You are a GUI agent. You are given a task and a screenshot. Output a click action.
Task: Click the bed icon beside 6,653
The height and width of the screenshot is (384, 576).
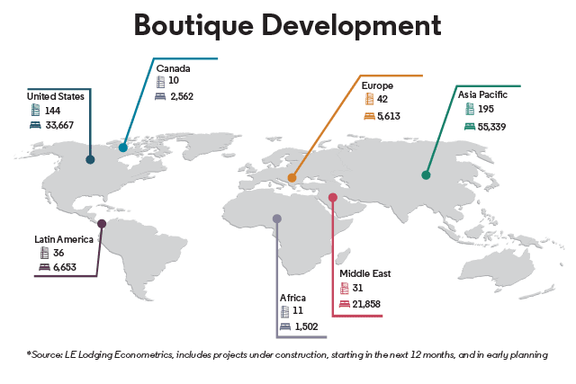(43, 268)
